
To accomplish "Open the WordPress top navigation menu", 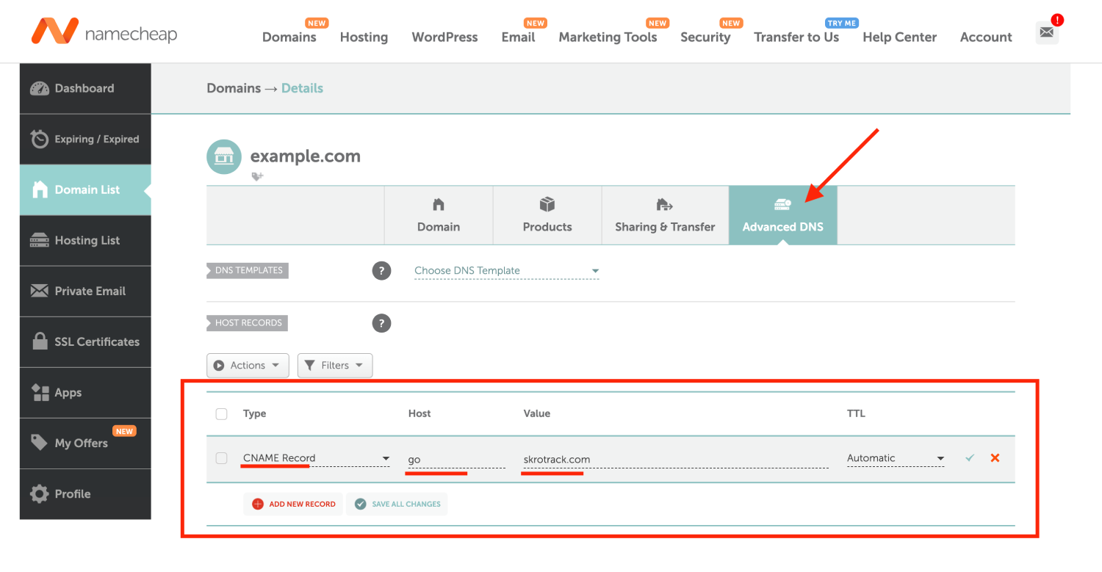I will 444,37.
